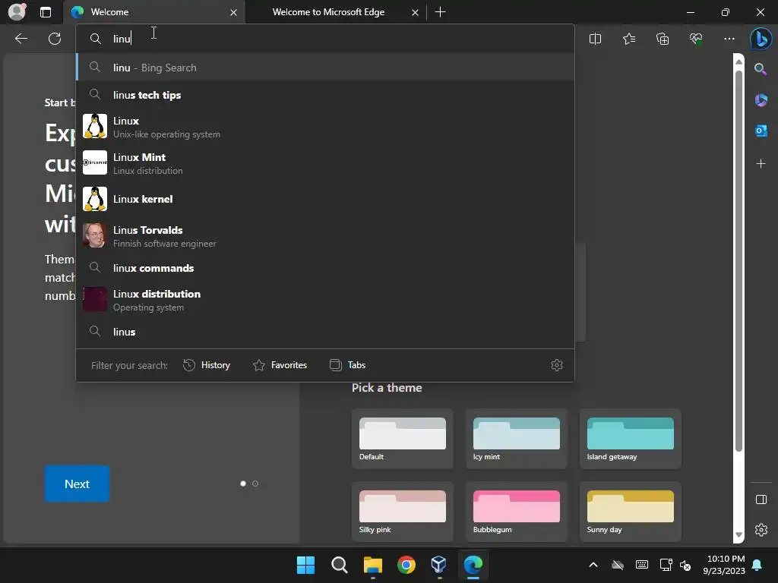Viewport: 778px width, 583px height.
Task: Open Browser essentials heart icon
Action: point(696,39)
